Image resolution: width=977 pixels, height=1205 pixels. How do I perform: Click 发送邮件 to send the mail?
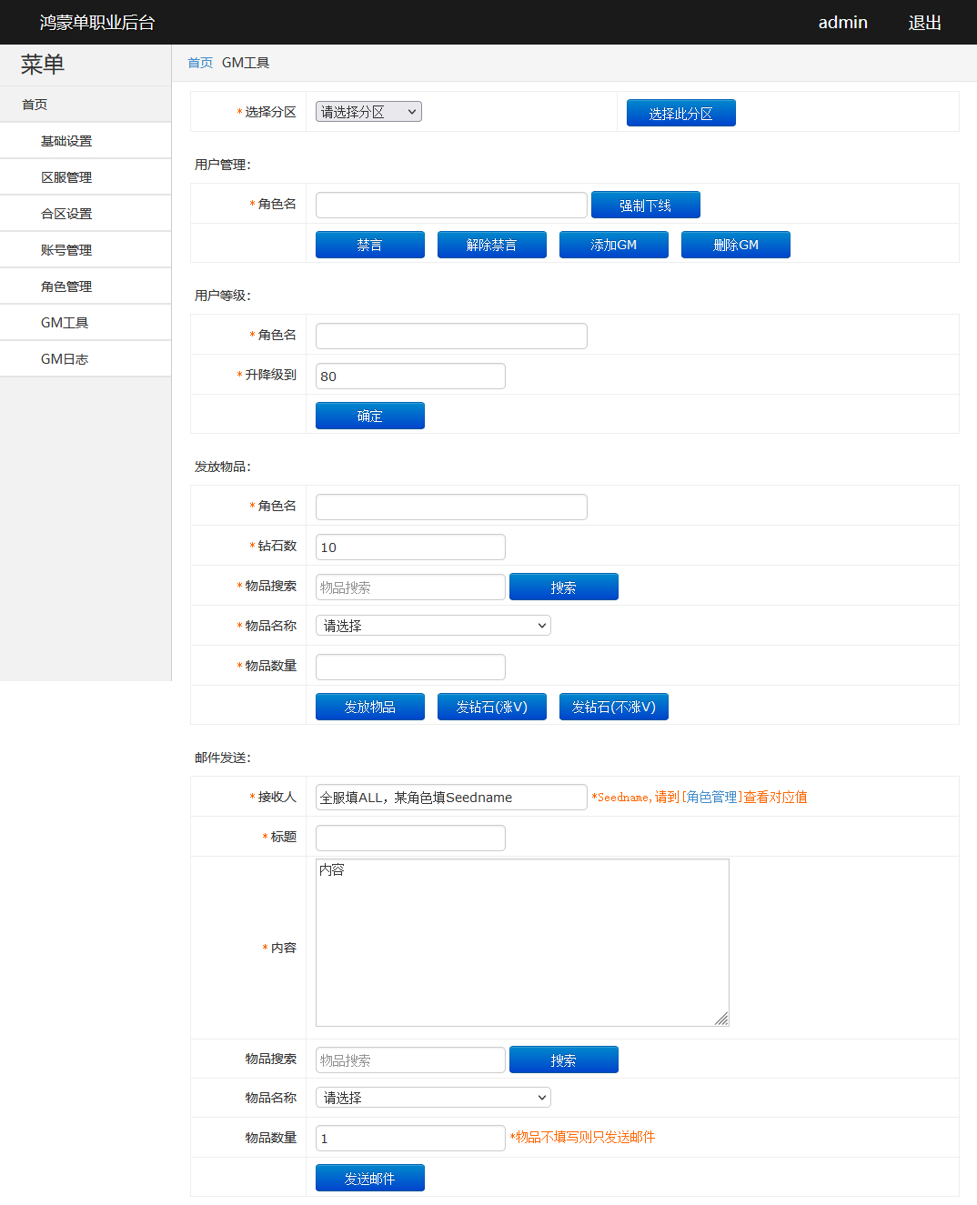(x=369, y=1177)
